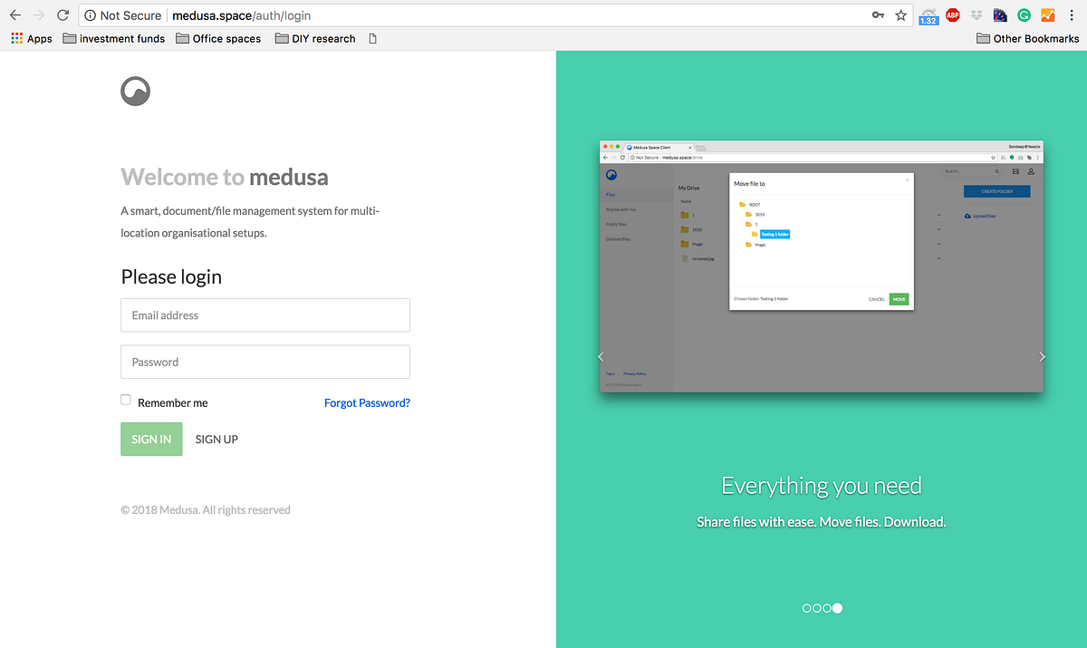
Task: Enable the Remember me checkbox
Action: tap(125, 399)
